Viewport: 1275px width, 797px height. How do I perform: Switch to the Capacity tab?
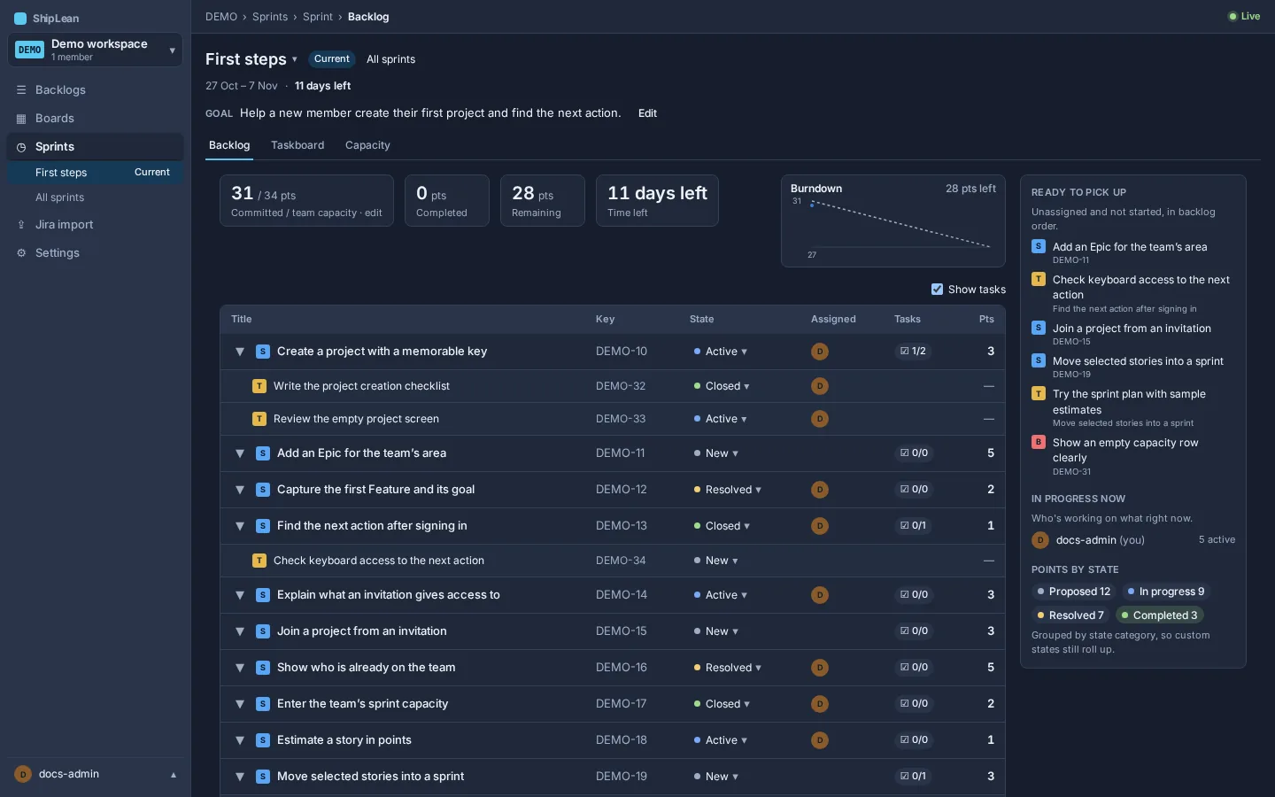(x=367, y=145)
